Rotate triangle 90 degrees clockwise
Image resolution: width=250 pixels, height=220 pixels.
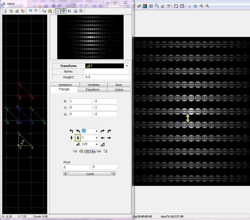(109, 131)
